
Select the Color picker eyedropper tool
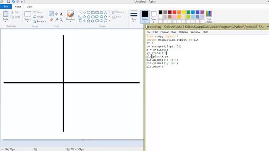pyautogui.click(x=56, y=20)
